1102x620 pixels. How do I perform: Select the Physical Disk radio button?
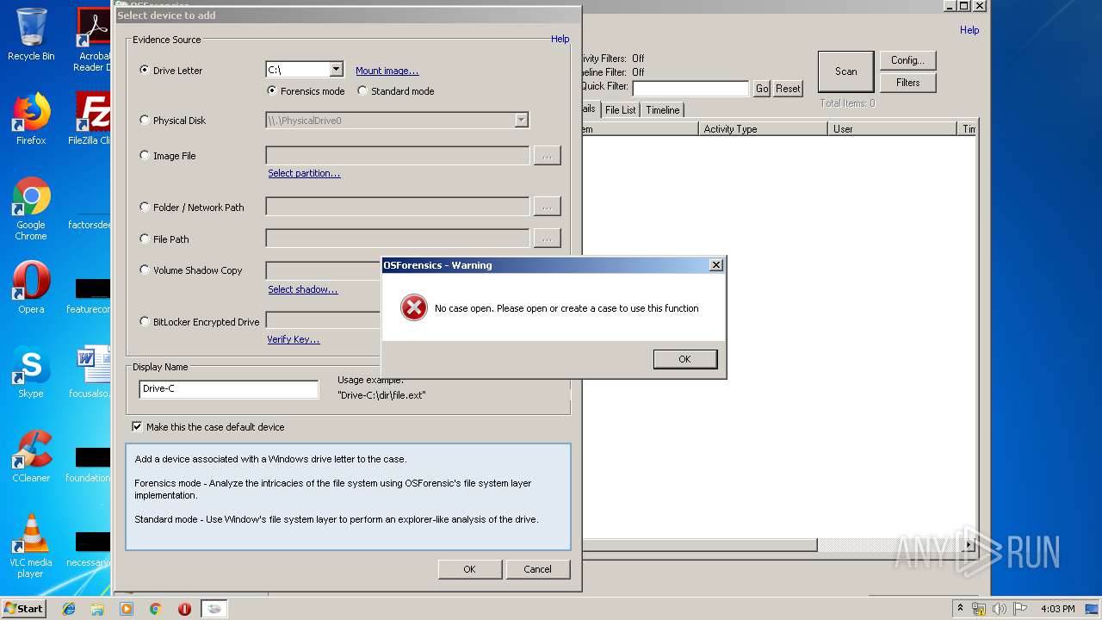click(145, 120)
